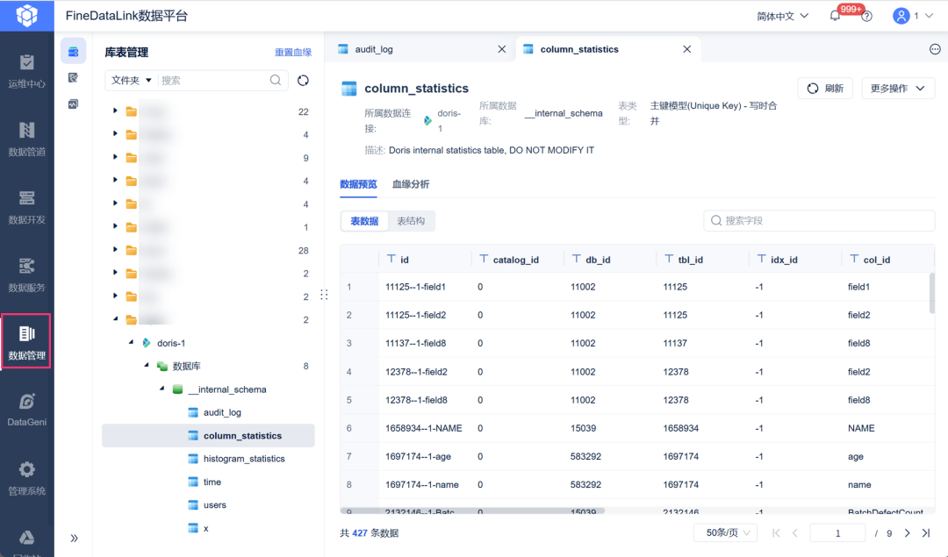The image size is (948, 557).
Task: Open audit_log table in tree
Action: pos(222,412)
